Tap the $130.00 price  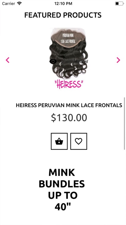tap(69, 118)
